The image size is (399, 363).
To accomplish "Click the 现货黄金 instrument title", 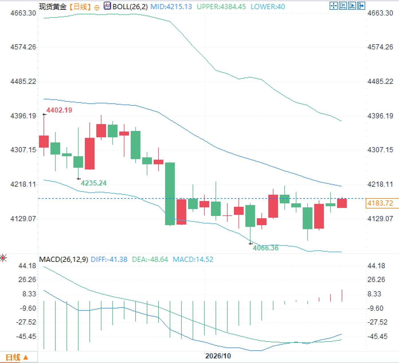I will (x=53, y=7).
